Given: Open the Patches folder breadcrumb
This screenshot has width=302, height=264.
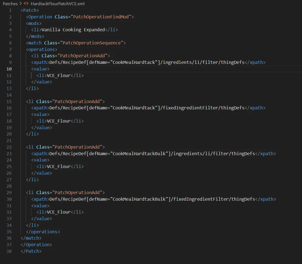Looking at the screenshot, I should coord(10,4).
